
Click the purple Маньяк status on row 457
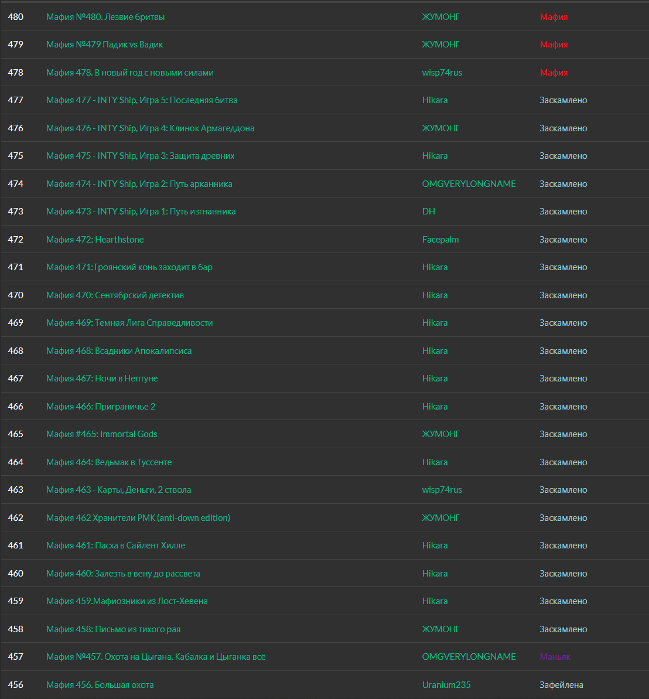tap(554, 656)
